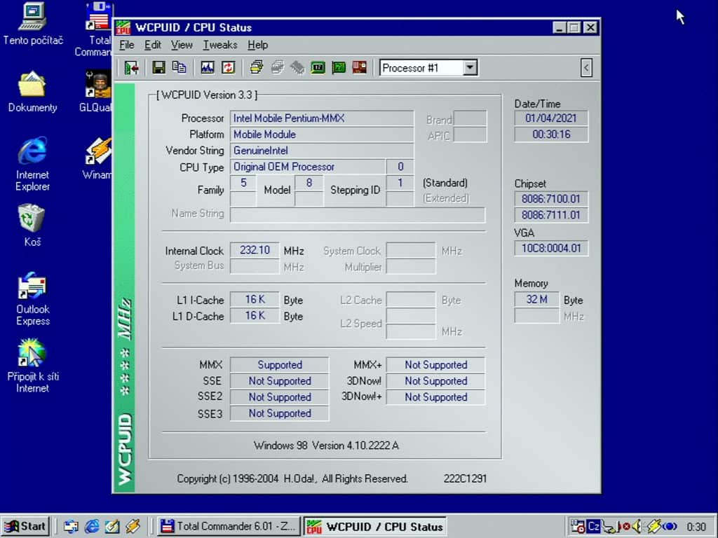Click the VGA value 10C8:0004.01
The height and width of the screenshot is (538, 718).
pos(551,249)
